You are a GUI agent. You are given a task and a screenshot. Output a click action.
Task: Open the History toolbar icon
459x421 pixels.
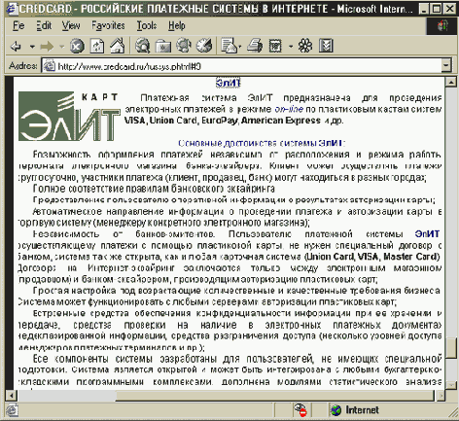204,46
